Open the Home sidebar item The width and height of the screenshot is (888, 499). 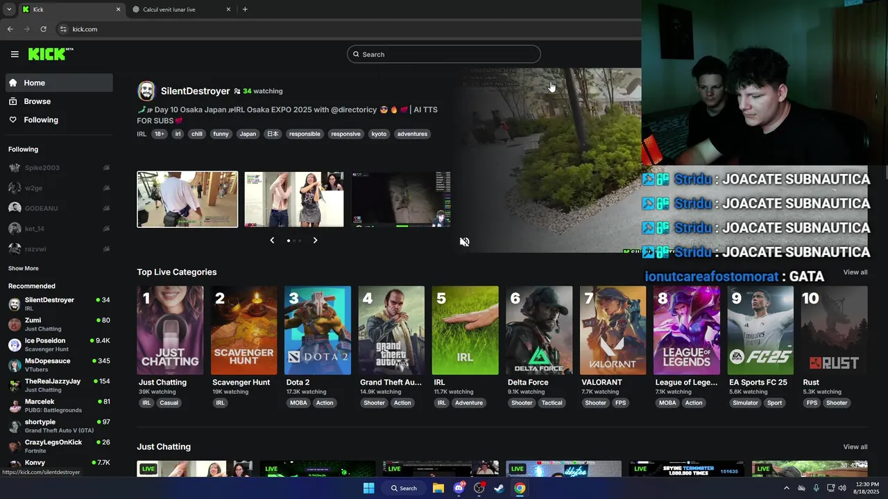(x=59, y=82)
